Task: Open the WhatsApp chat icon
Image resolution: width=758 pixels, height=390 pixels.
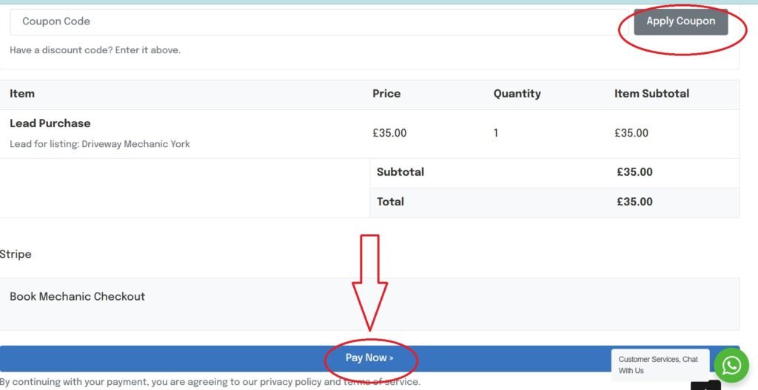Action: [731, 365]
